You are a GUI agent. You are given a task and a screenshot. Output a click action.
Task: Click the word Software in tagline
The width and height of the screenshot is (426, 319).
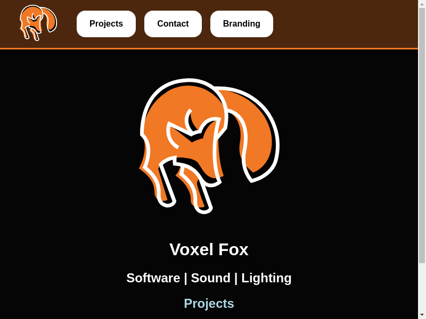[x=153, y=278]
